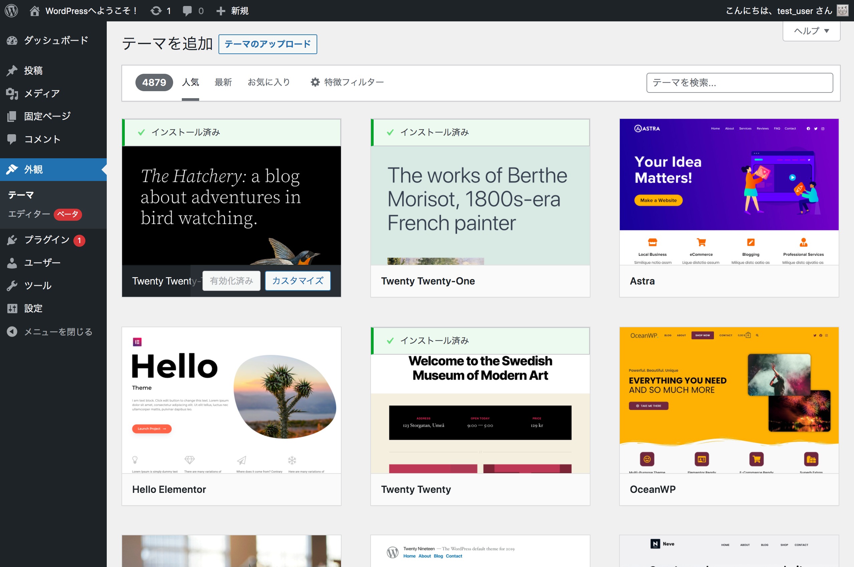Viewport: 854px width, 567px height.
Task: Go to 投稿 in the sidebar
Action: pyautogui.click(x=33, y=70)
